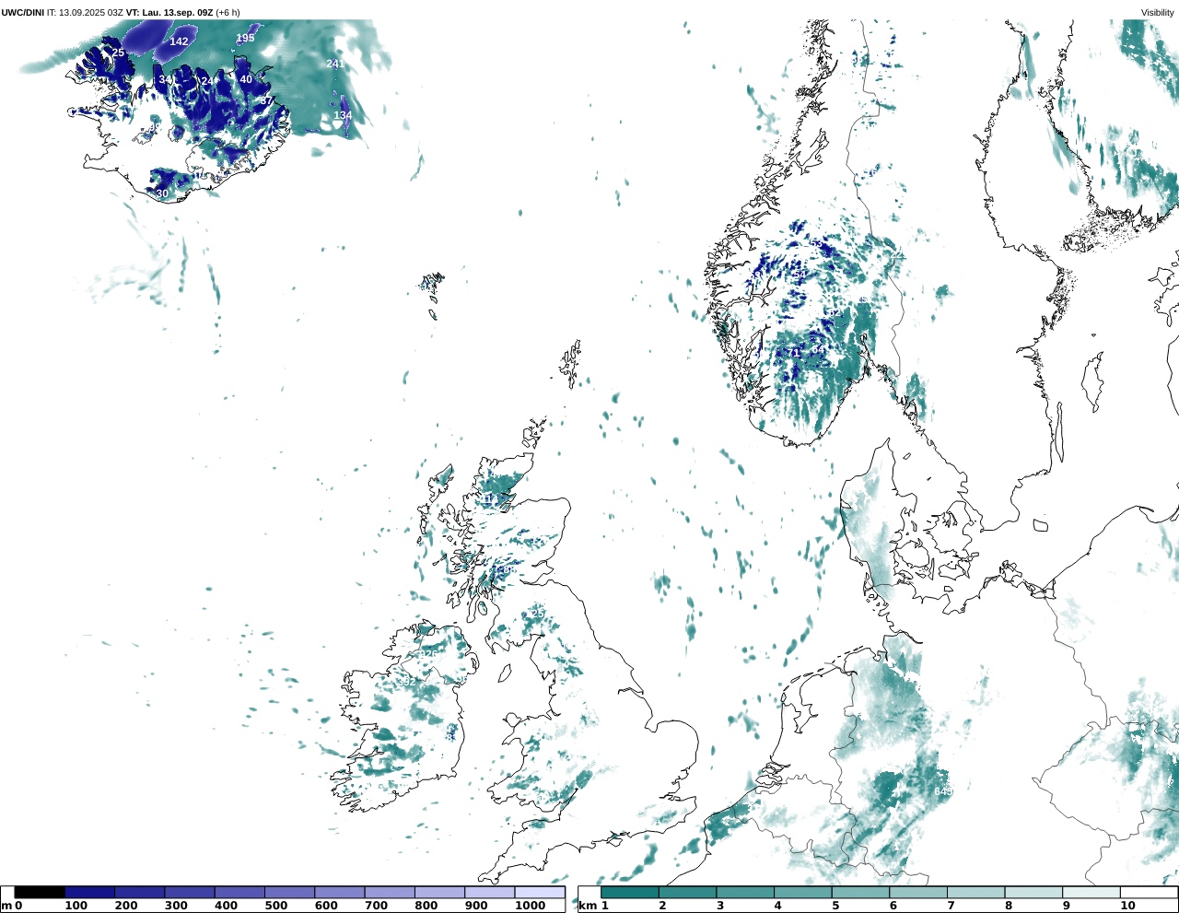Viewport: 1179px width, 913px height.
Task: Select the 195 value north of Iceland
Action: 245,38
